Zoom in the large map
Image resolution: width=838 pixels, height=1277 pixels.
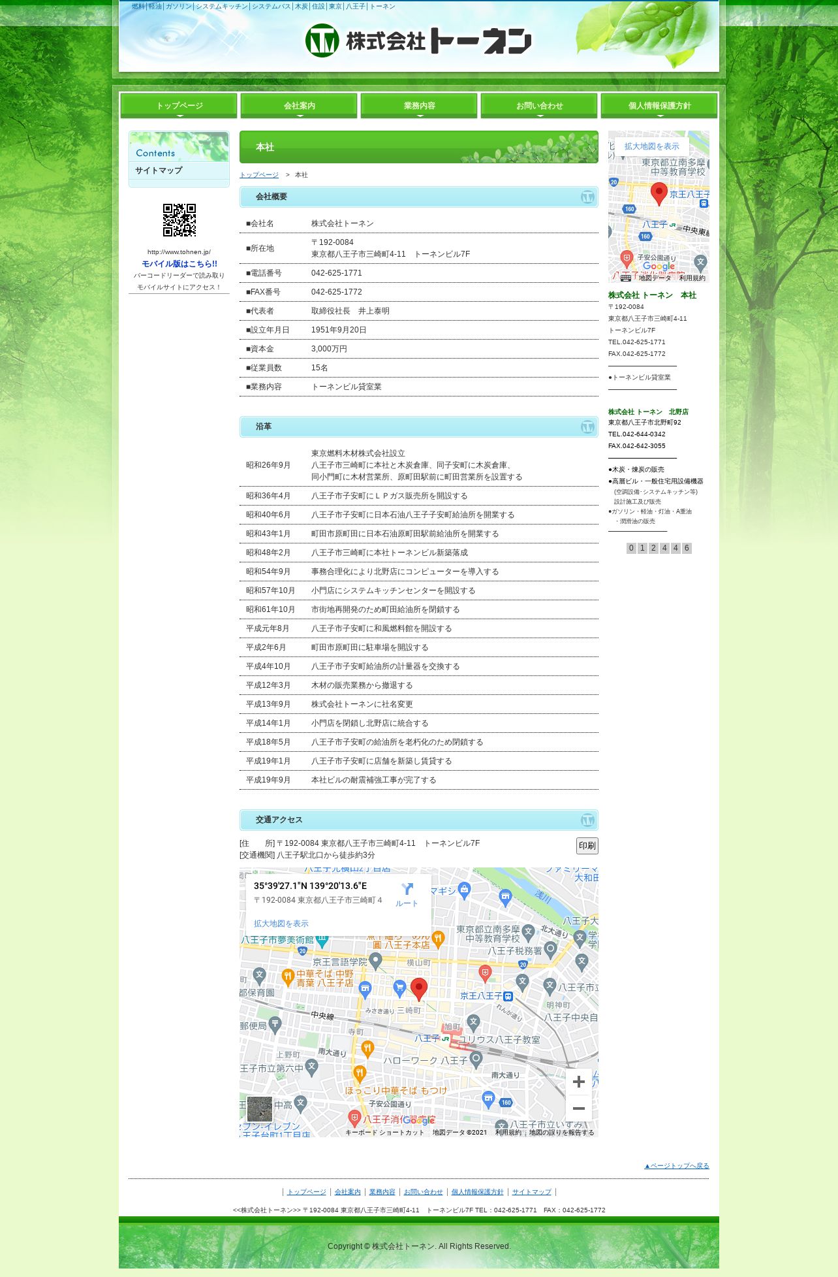click(578, 1082)
